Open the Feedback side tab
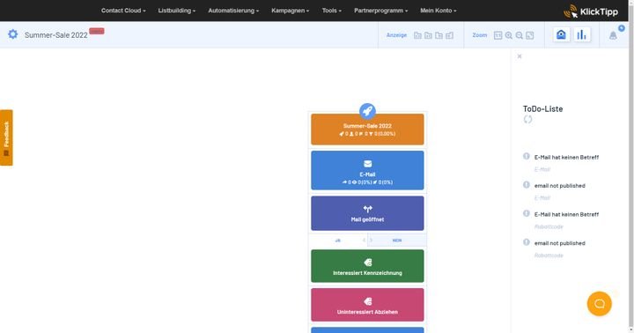Screen dimensions: 634x333 click(x=6, y=137)
